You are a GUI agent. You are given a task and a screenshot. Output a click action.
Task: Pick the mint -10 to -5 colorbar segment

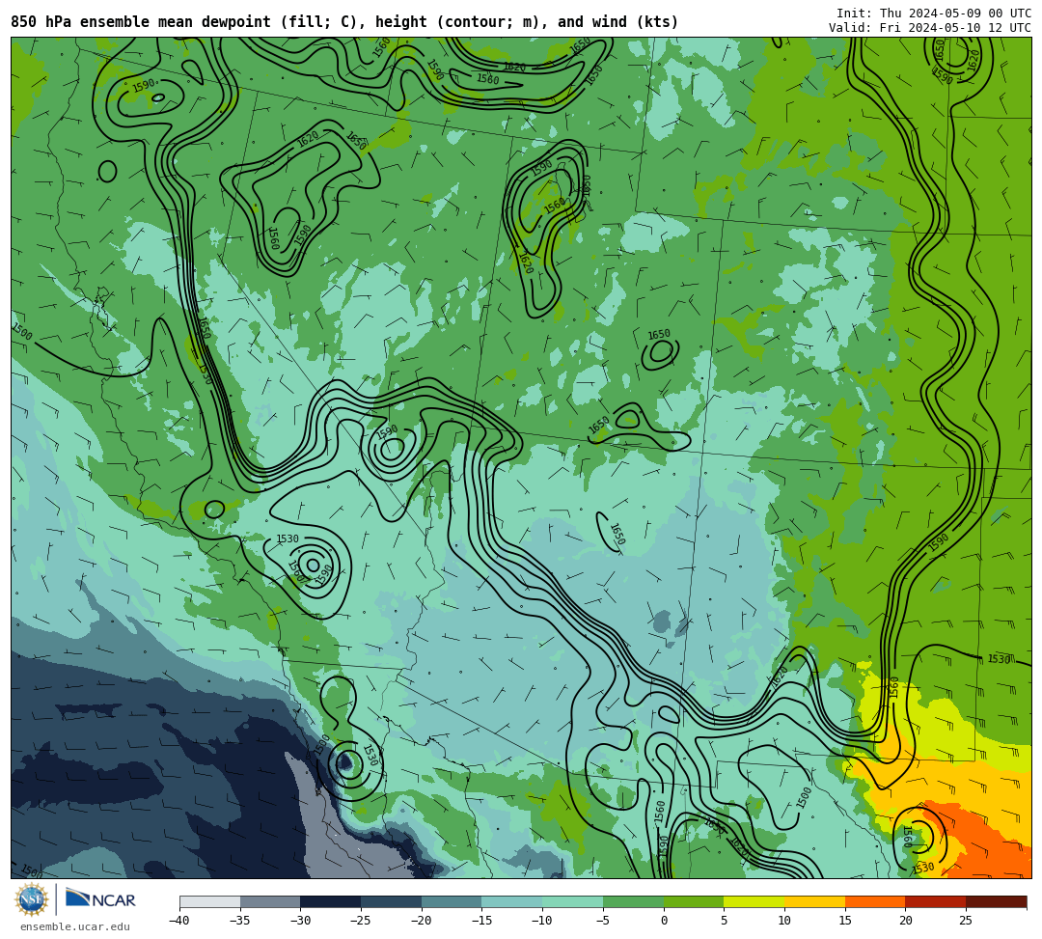tap(572, 901)
